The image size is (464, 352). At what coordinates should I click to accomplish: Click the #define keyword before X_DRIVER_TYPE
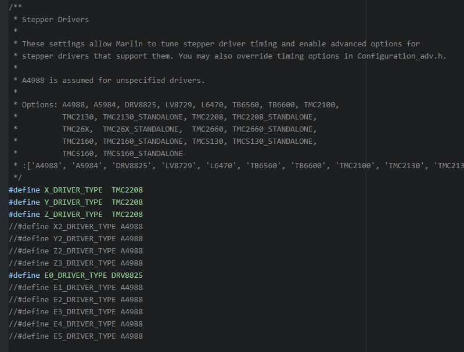pyautogui.click(x=24, y=190)
